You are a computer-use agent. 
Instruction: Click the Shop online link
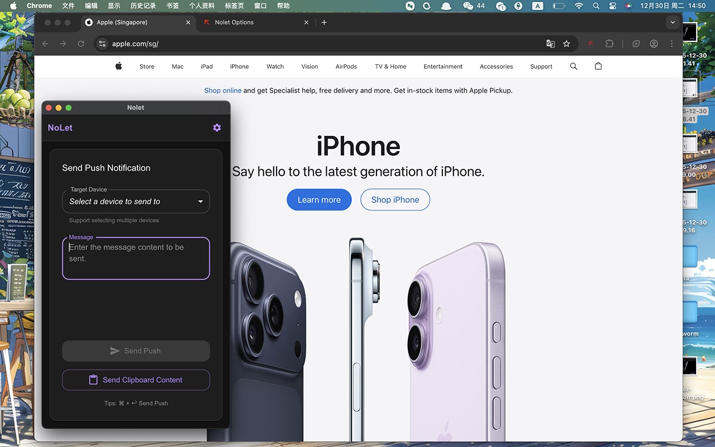223,91
